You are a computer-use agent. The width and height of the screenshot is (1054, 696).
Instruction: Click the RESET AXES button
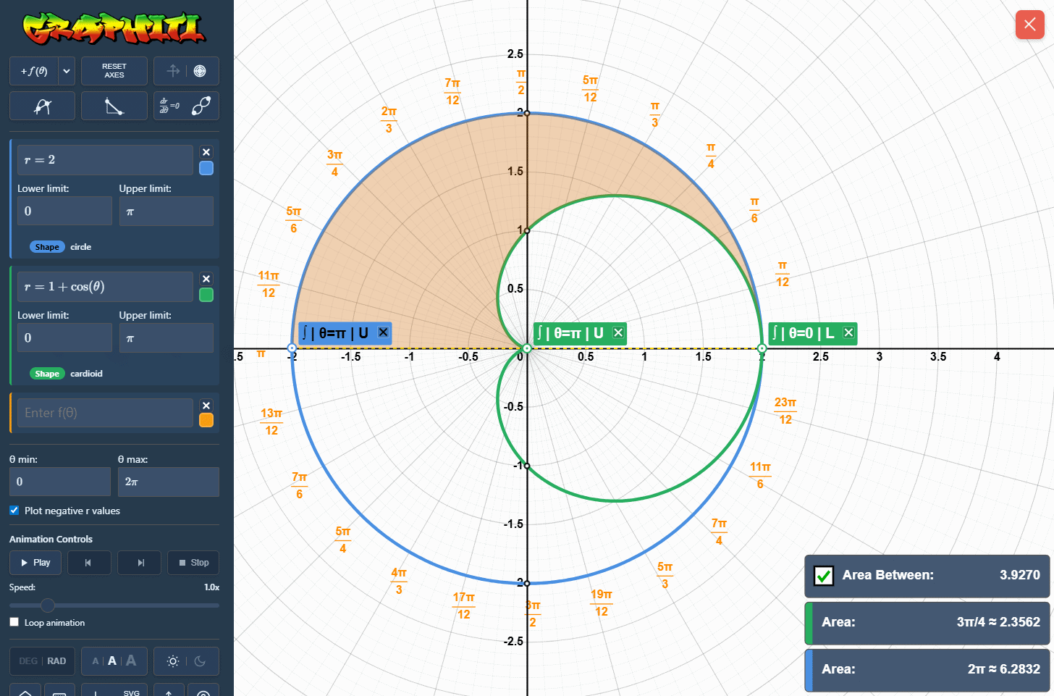point(114,71)
